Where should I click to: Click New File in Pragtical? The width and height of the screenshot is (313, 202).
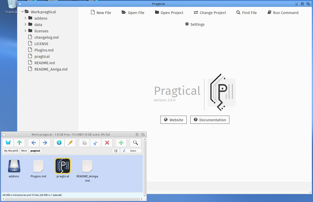101,13
